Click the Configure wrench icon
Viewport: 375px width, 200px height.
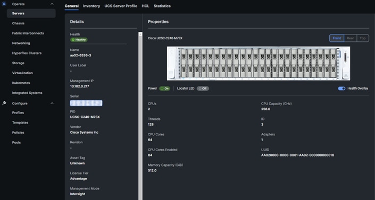(x=4, y=103)
